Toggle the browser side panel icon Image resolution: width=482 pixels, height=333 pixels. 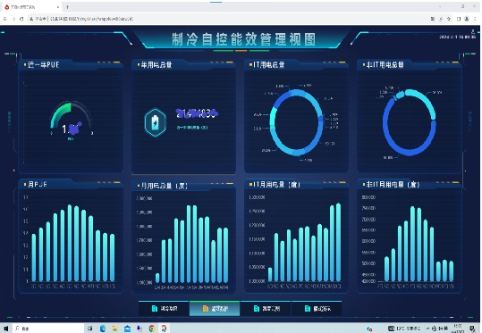459,19
